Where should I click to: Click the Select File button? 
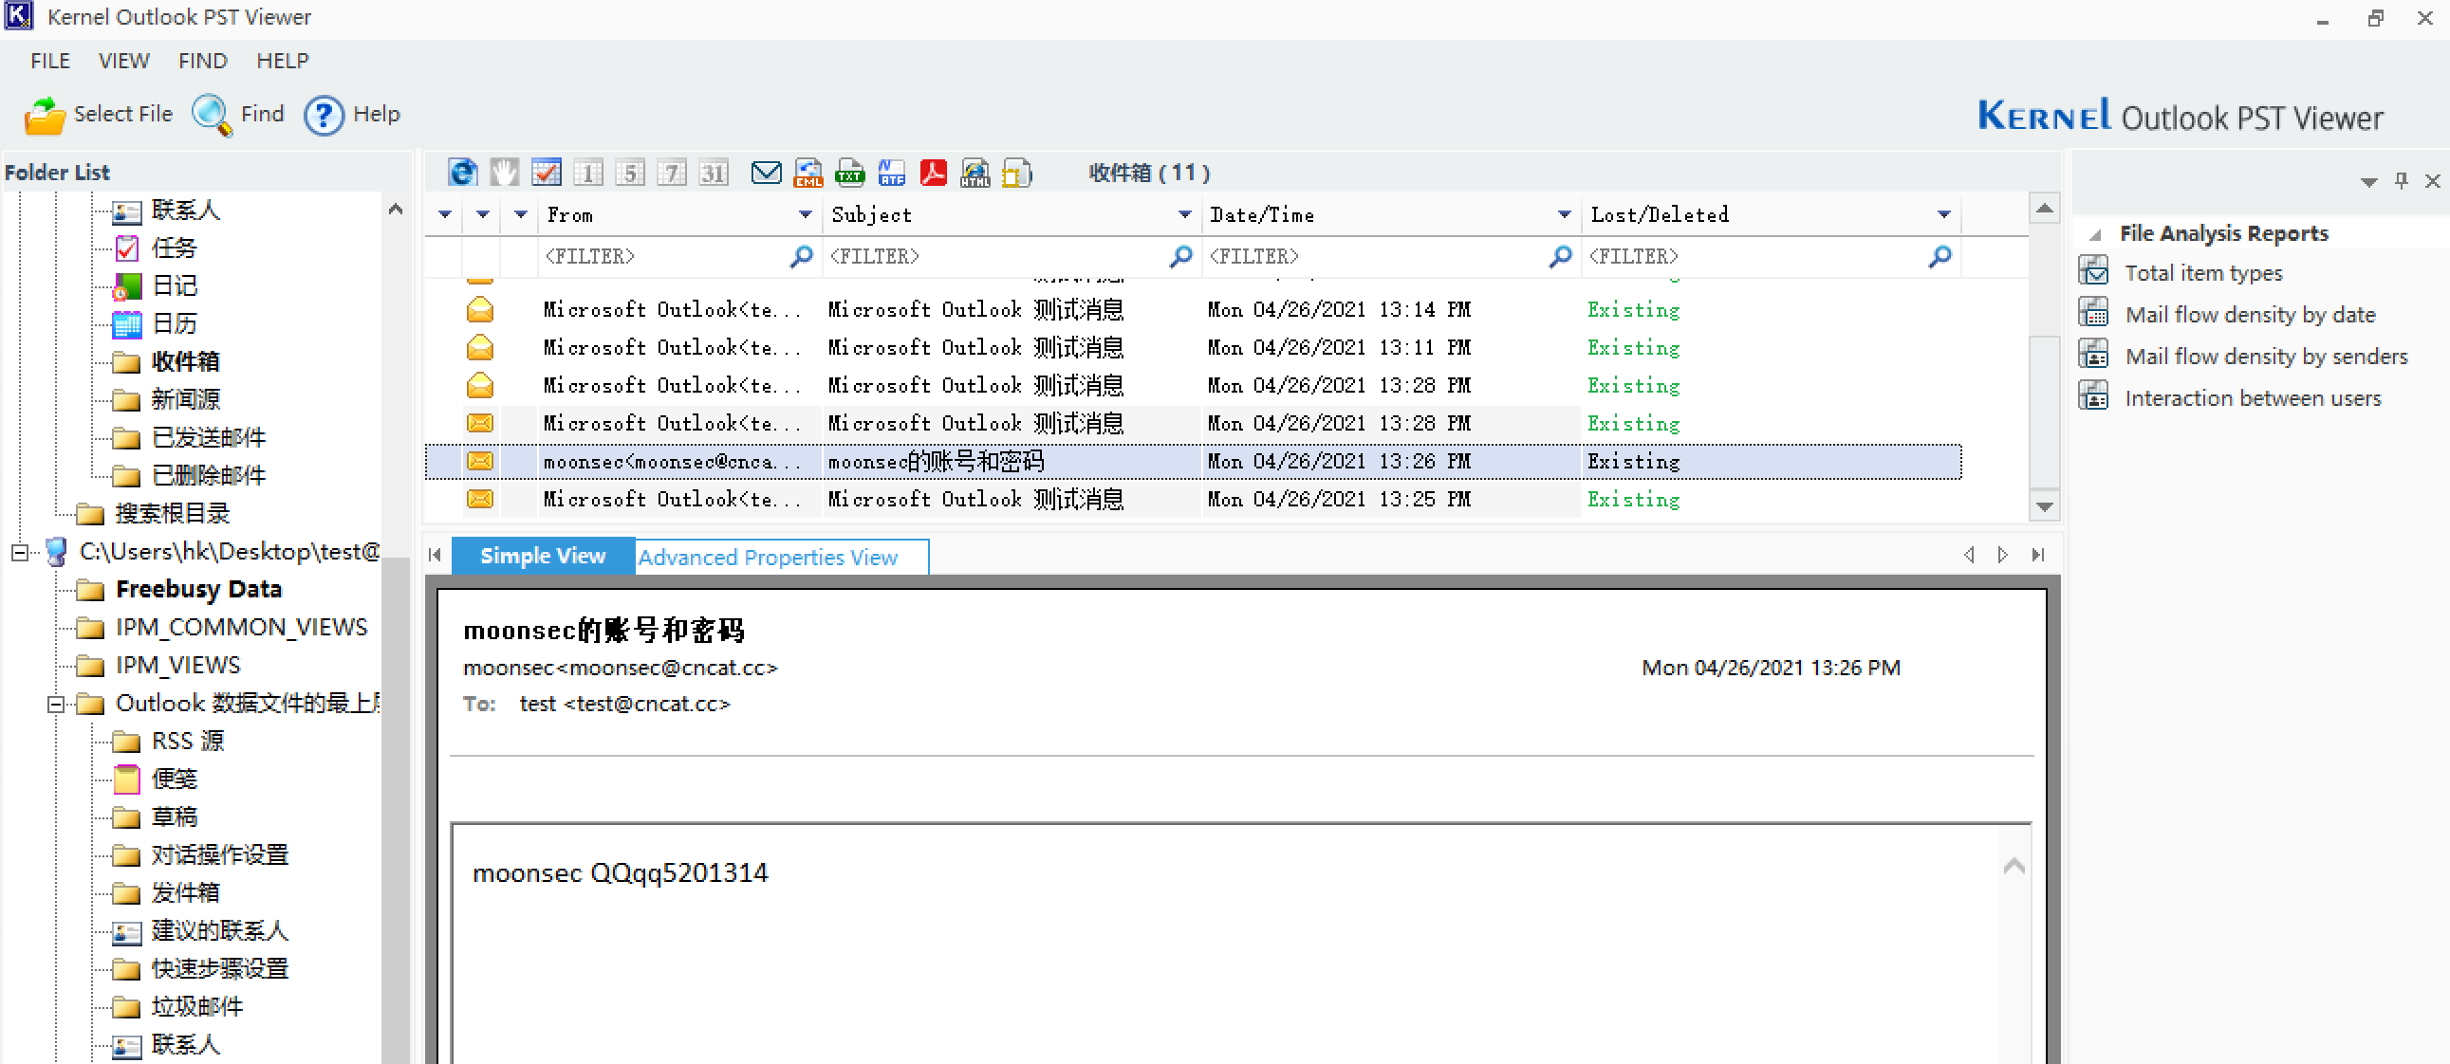[x=99, y=114]
